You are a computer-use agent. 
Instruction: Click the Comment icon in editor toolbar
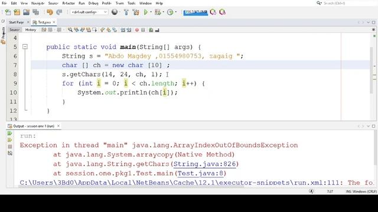(151, 30)
